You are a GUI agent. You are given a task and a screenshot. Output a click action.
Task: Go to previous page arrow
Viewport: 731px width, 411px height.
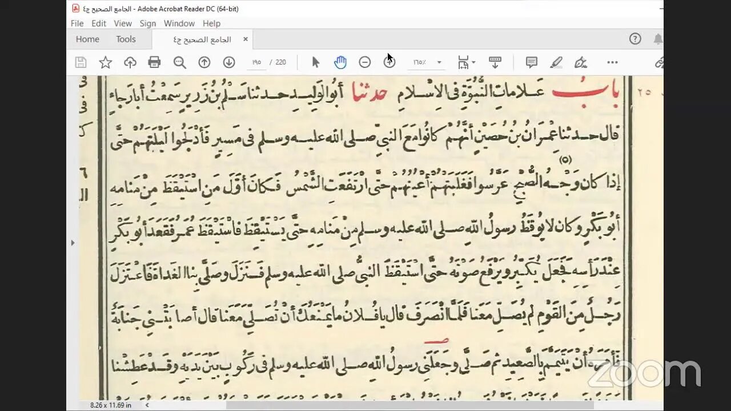click(204, 62)
